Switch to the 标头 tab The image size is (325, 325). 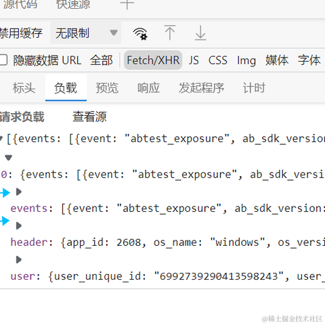point(24,88)
